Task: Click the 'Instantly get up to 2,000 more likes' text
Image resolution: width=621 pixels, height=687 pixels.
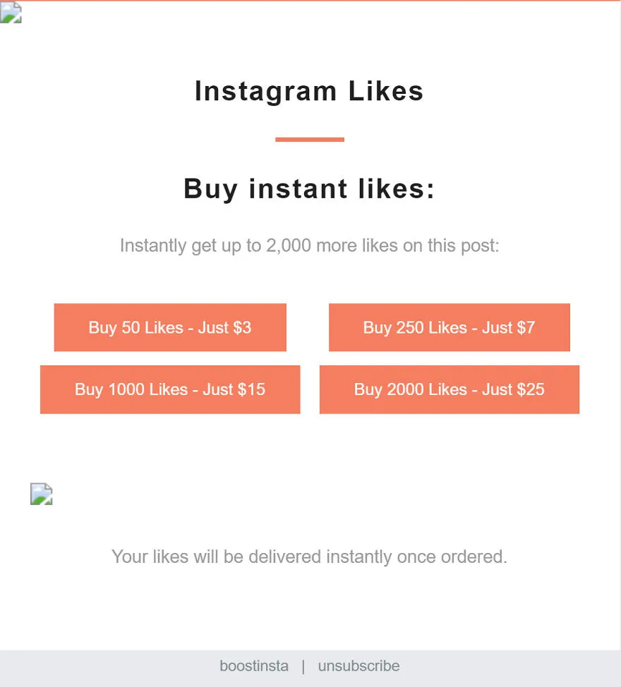Action: 309,245
